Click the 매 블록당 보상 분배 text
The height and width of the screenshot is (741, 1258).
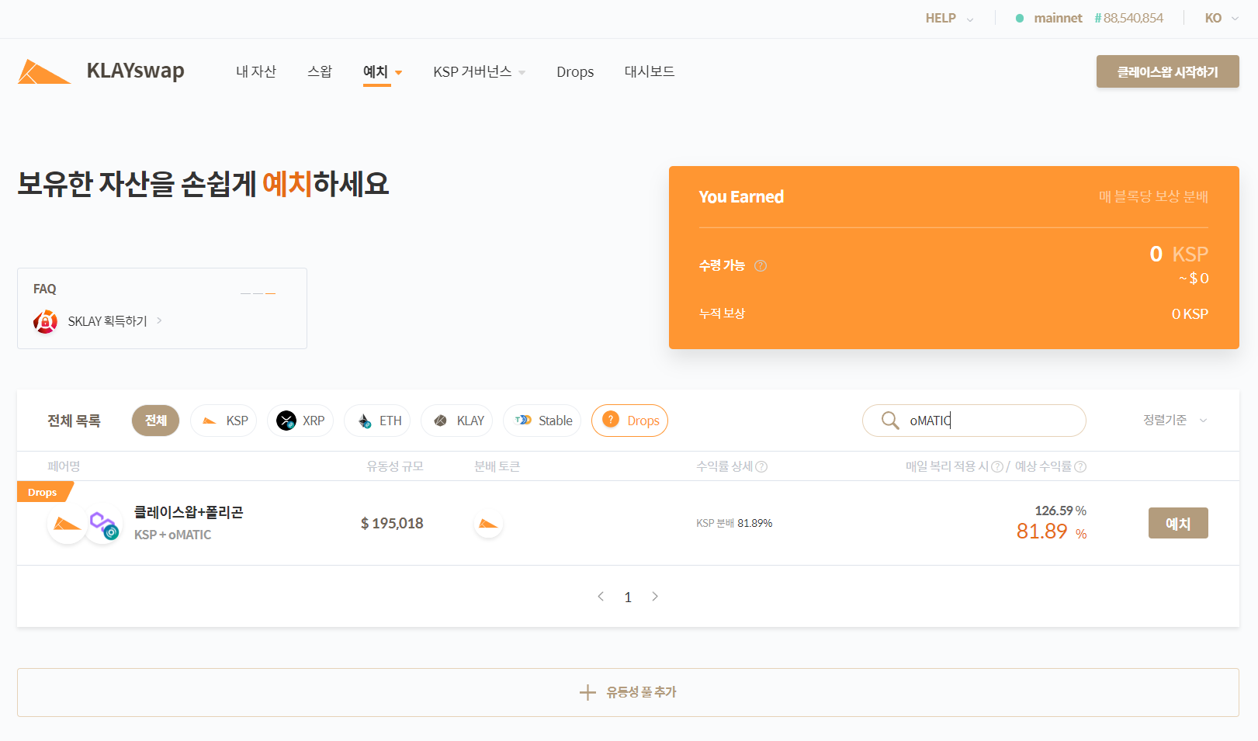click(1153, 197)
